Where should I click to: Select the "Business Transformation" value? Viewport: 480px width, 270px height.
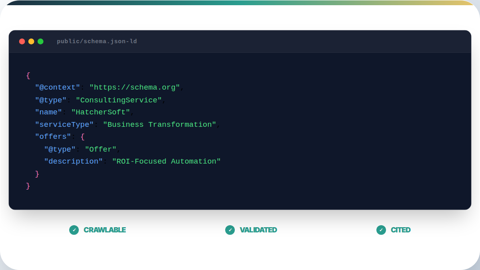point(160,125)
